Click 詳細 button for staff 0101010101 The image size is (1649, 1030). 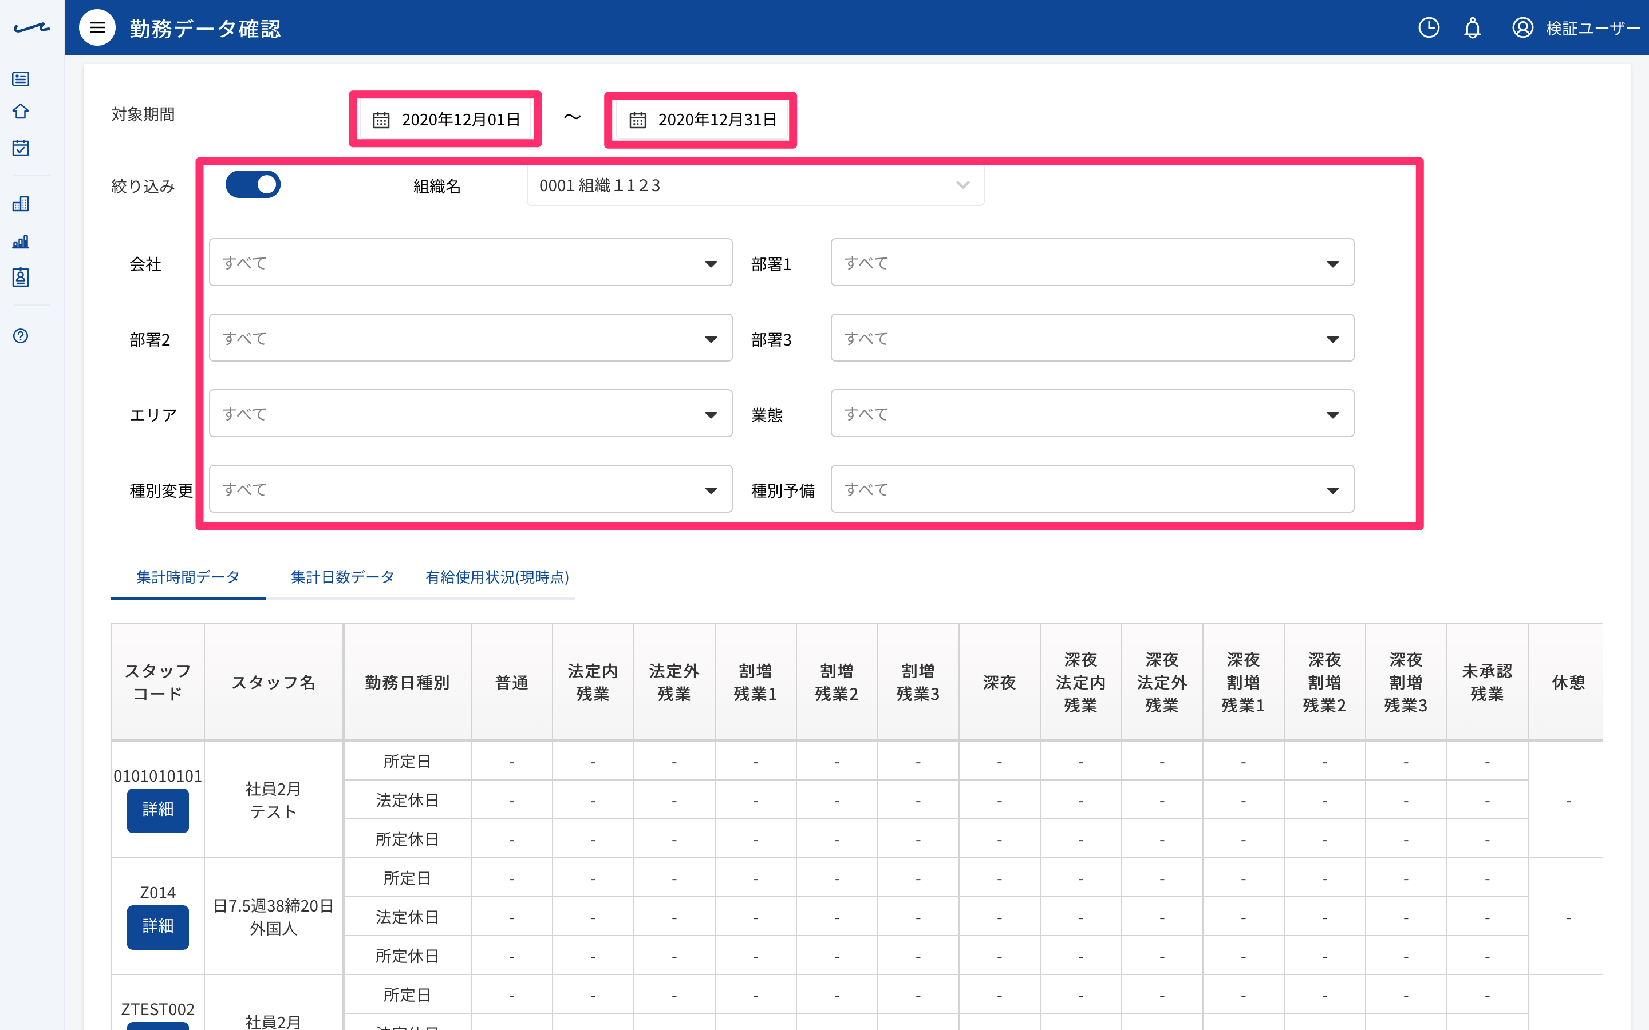(x=158, y=810)
